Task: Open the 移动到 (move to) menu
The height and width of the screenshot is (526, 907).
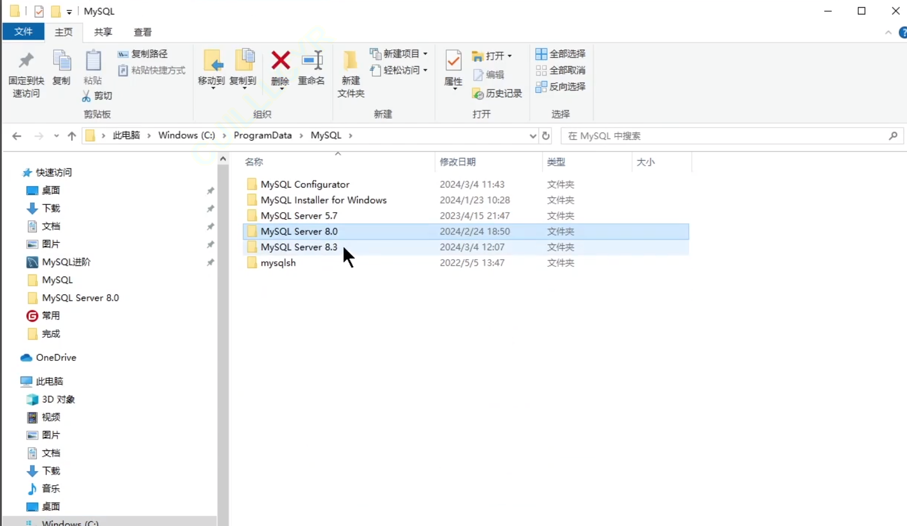Action: coord(211,69)
